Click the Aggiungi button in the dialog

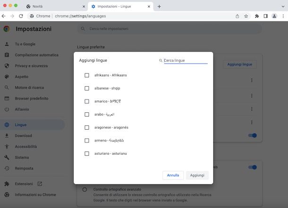pos(197,175)
